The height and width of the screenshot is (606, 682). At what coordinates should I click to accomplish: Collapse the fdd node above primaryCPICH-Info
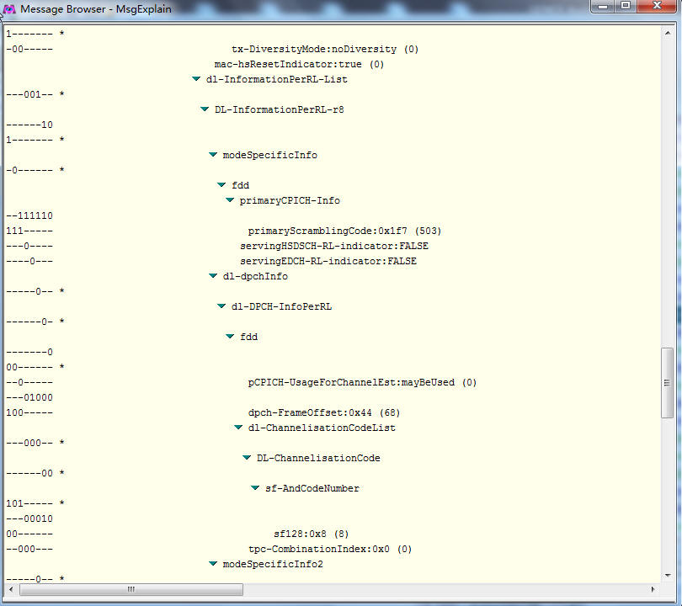[221, 185]
